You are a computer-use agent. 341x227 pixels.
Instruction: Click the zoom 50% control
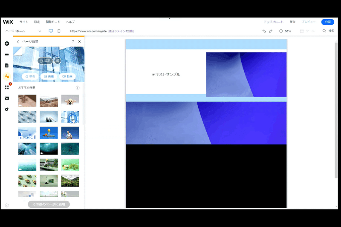pos(285,31)
